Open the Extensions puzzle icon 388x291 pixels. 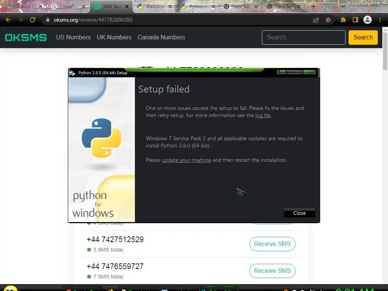click(343, 20)
